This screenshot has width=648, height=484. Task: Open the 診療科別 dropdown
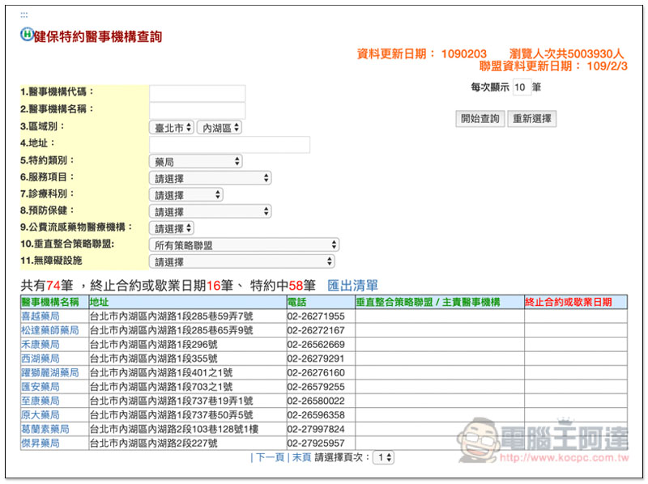click(x=185, y=194)
